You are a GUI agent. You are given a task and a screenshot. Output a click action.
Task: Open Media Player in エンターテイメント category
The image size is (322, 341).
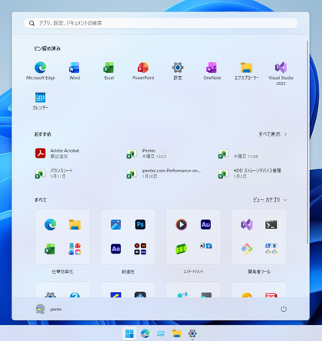point(181,225)
